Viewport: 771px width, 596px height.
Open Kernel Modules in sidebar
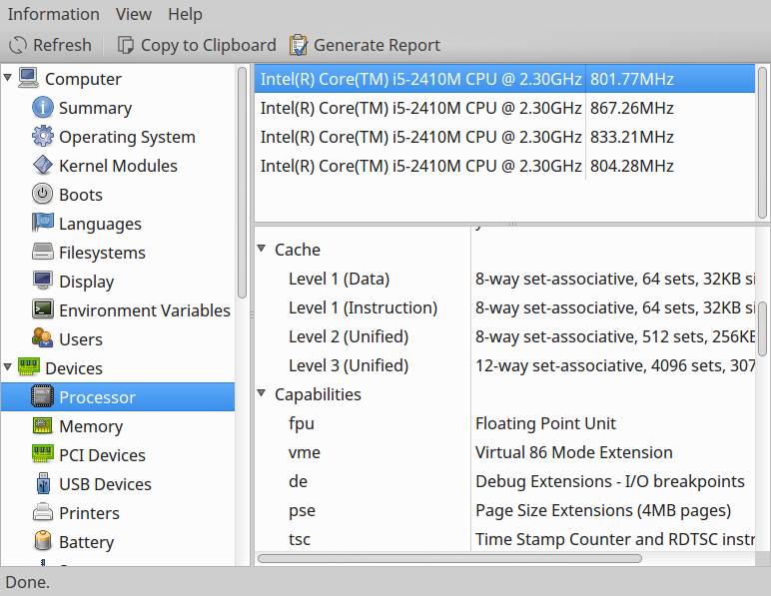coord(118,166)
